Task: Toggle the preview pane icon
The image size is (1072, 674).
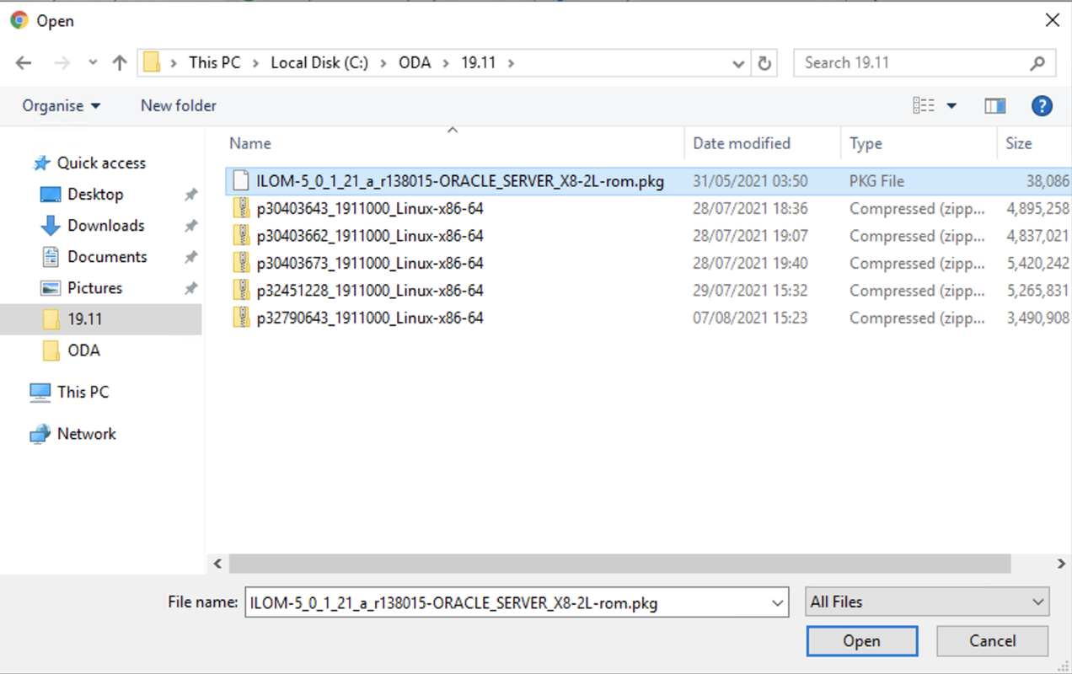Action: click(x=994, y=105)
